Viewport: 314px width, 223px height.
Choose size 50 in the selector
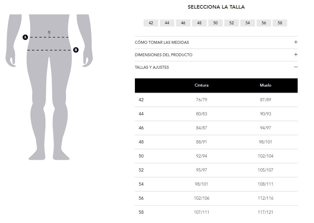click(215, 23)
